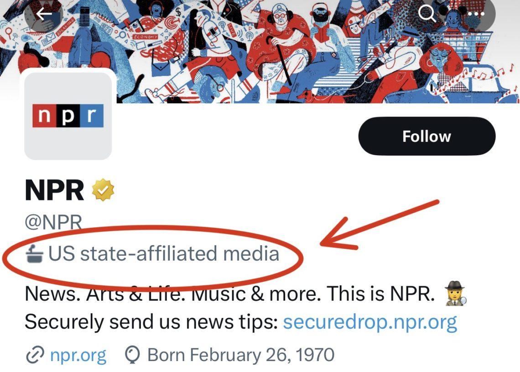
Task: Click the gold verified checkmark badge
Action: point(103,190)
